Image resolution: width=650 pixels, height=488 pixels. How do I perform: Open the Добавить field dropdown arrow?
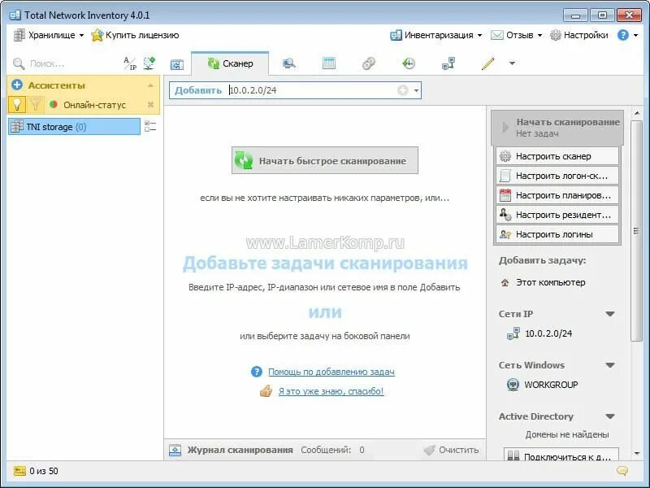(416, 90)
